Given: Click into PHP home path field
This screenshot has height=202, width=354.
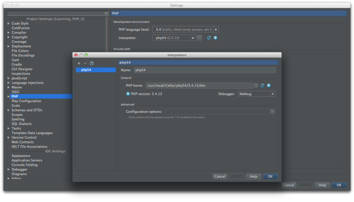Looking at the screenshot, I should tap(199, 85).
